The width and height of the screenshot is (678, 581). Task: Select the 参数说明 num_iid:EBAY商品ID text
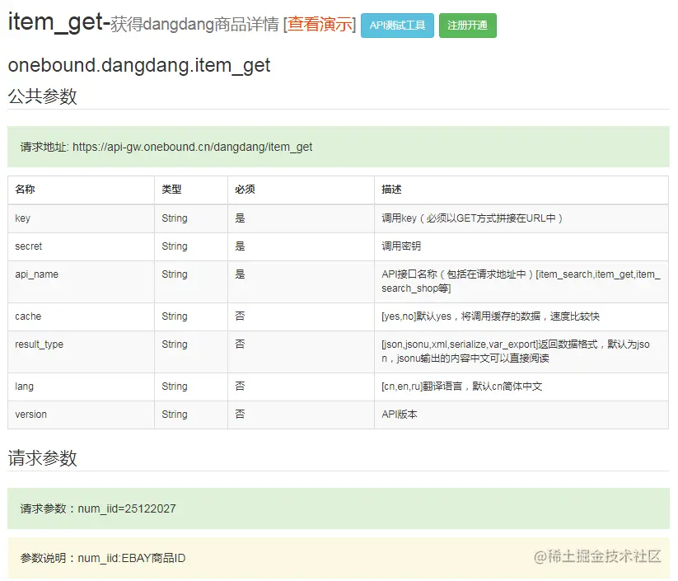tap(103, 559)
